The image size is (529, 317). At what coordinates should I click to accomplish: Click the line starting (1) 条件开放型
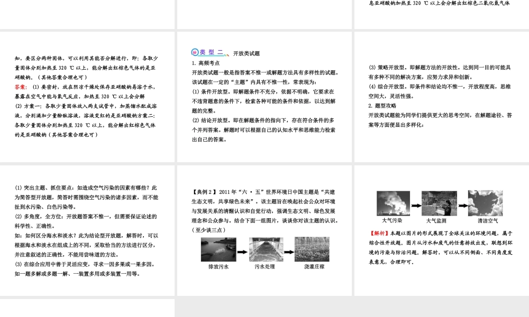click(x=263, y=91)
